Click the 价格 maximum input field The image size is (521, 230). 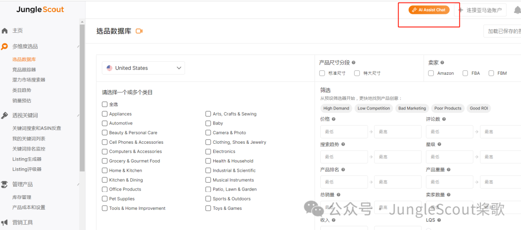[398, 132]
